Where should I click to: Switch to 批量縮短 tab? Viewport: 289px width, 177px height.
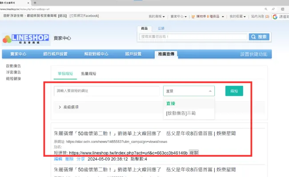[x=88, y=74]
